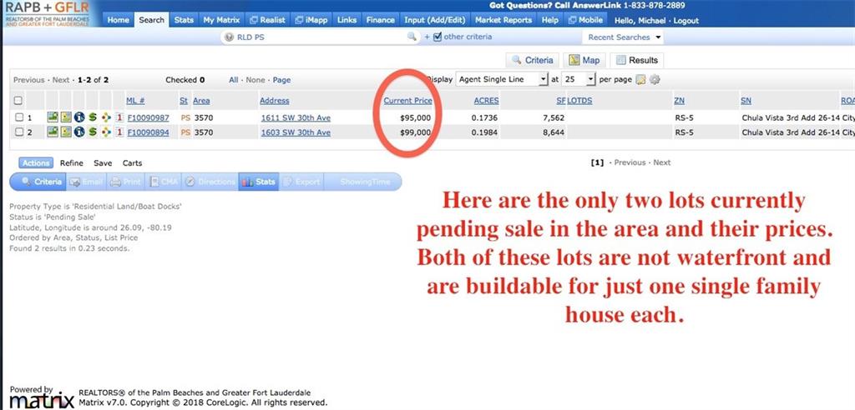855x410 pixels.
Task: Click the RLD PS search input field
Action: pyautogui.click(x=317, y=37)
